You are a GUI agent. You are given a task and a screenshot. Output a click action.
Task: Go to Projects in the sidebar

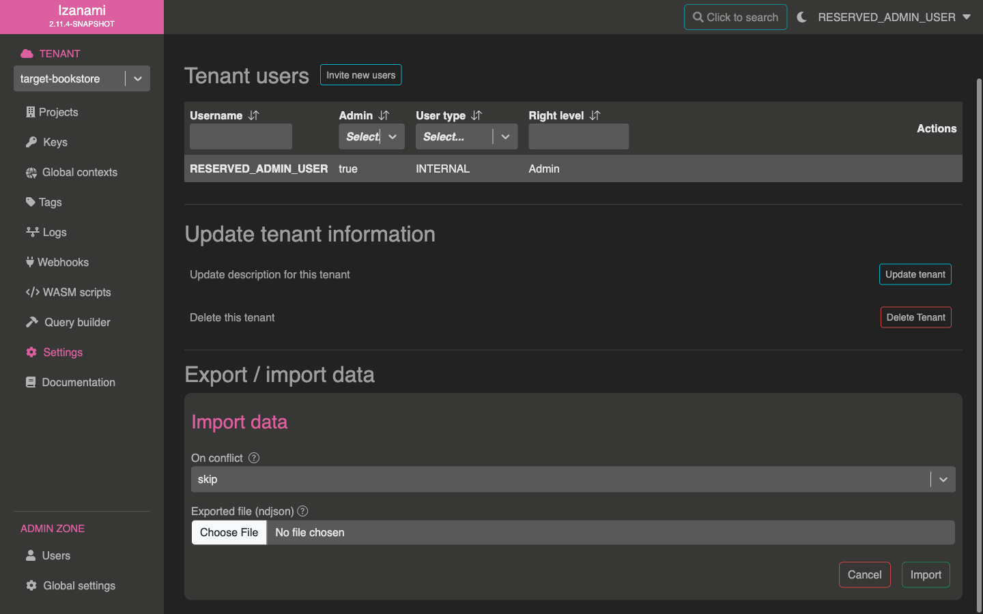coord(58,112)
